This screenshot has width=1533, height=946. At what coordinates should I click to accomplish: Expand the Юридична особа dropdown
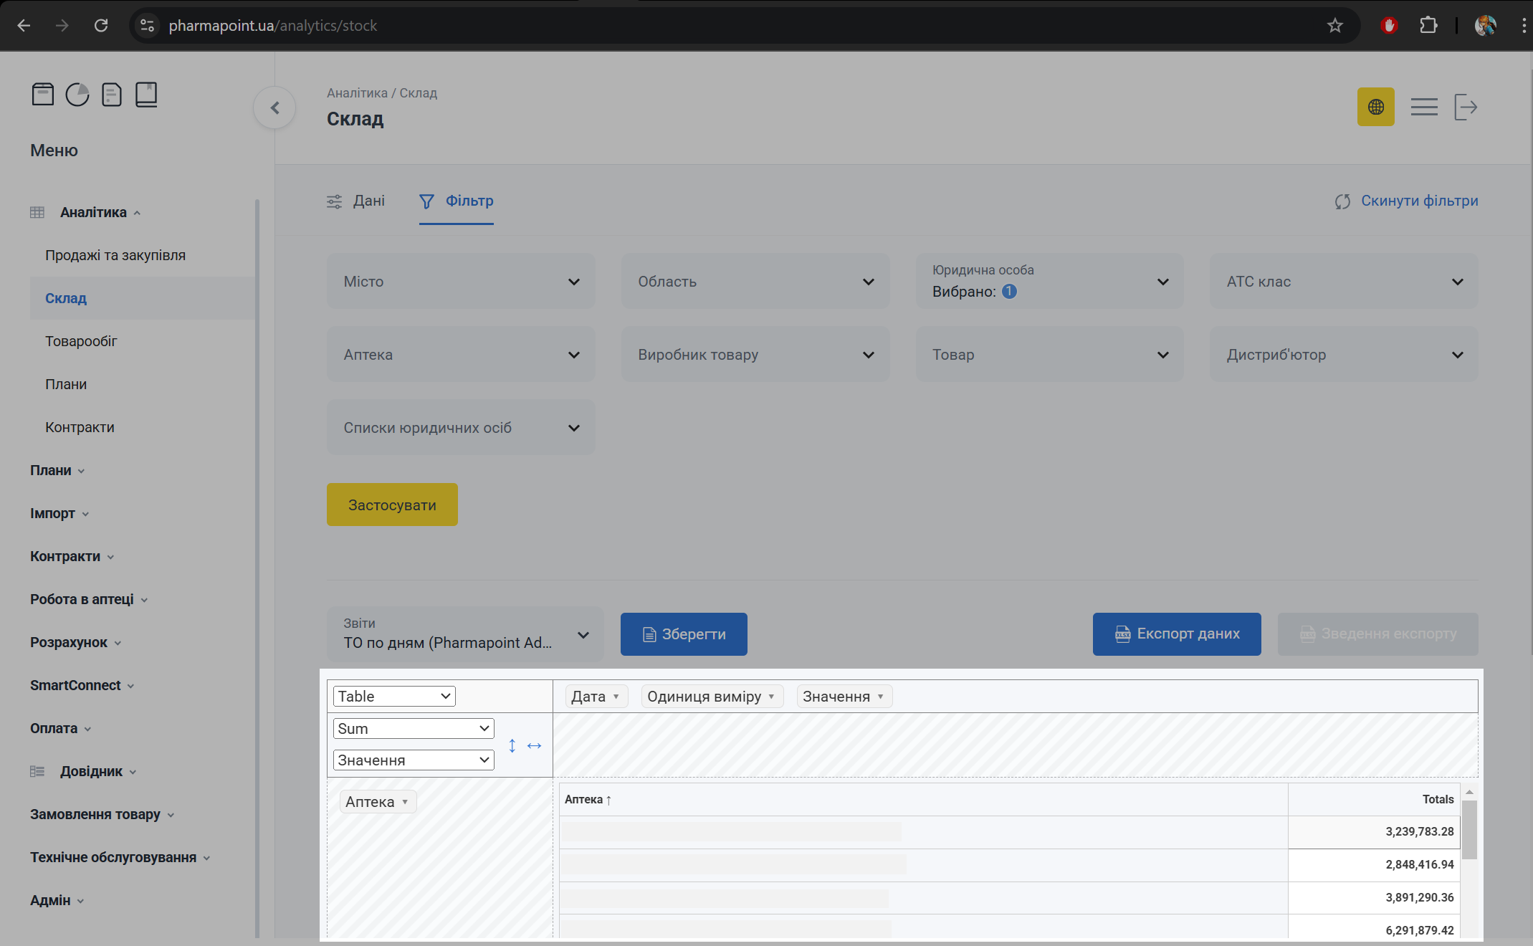tap(1049, 282)
